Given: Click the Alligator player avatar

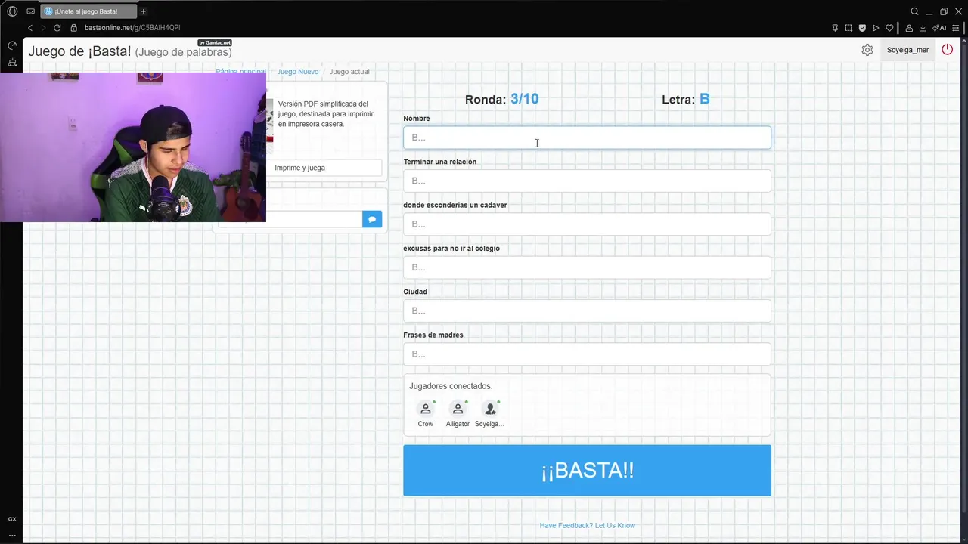Looking at the screenshot, I should coord(458,409).
